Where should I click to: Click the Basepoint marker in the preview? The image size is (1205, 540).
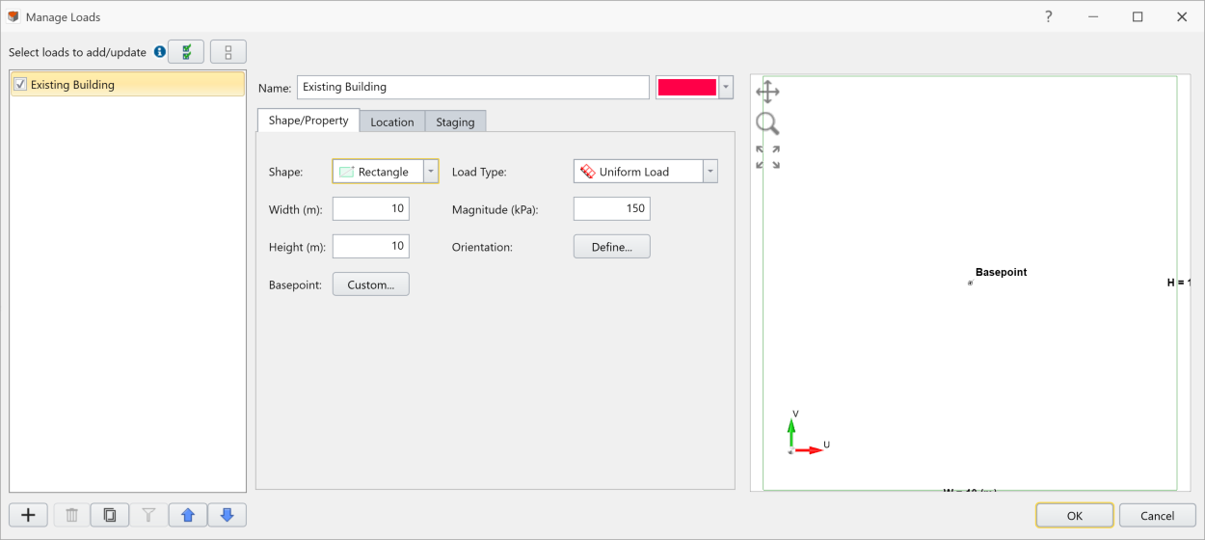coord(970,283)
